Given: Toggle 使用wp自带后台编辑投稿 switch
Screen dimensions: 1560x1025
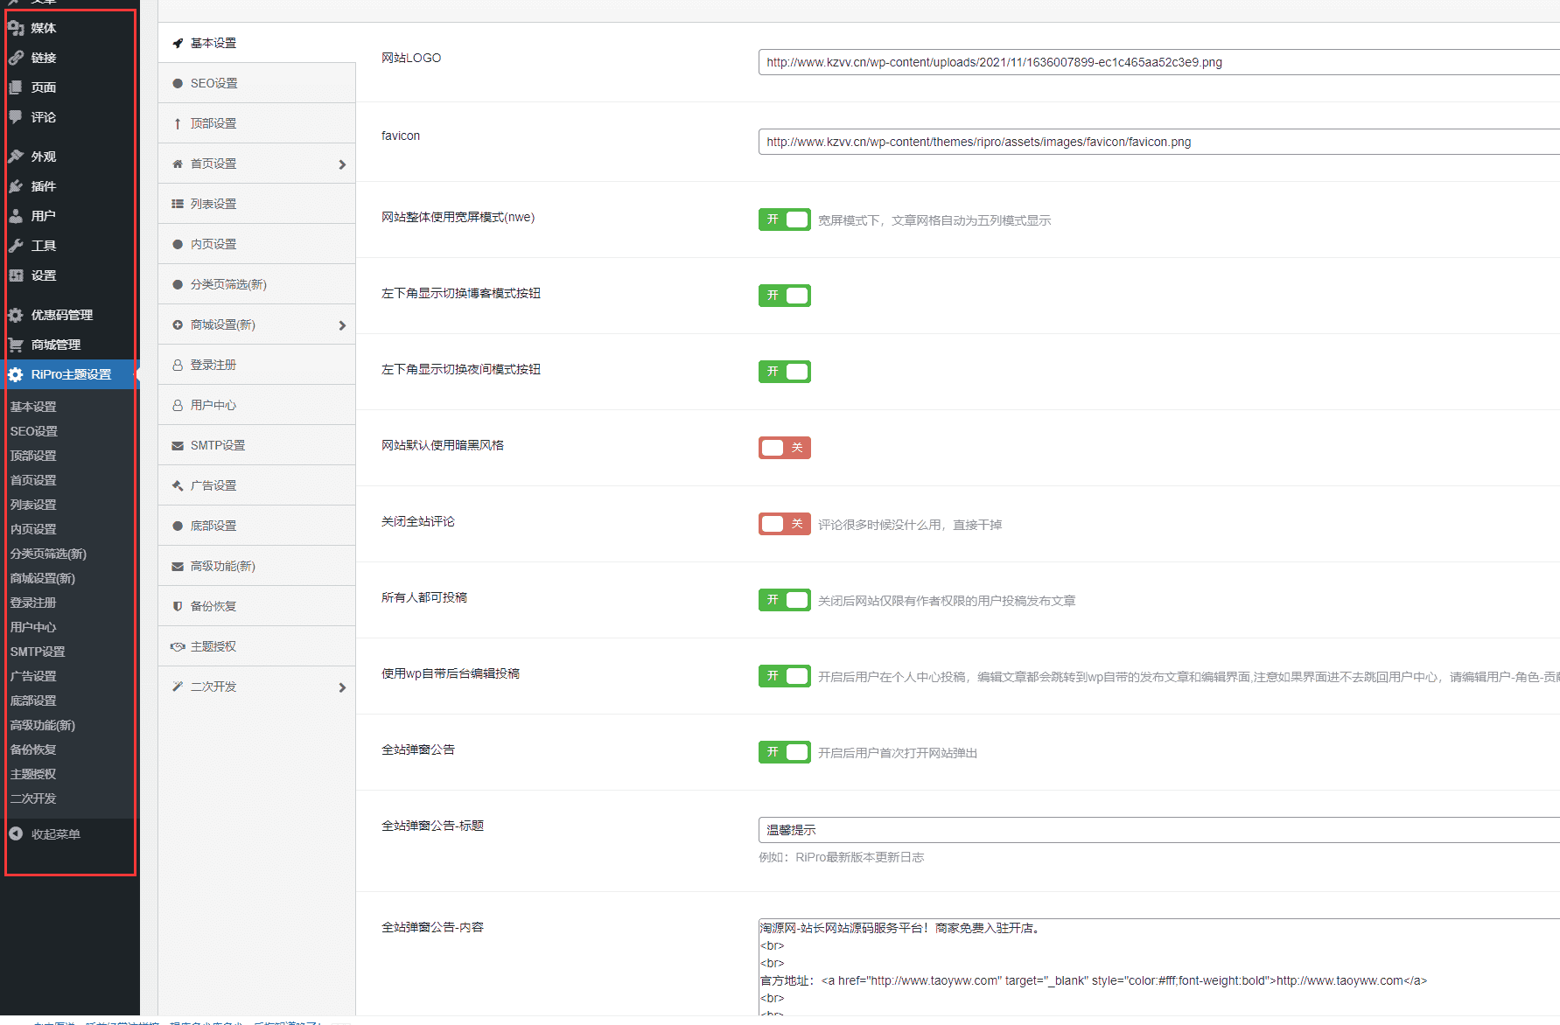Looking at the screenshot, I should click(x=785, y=676).
